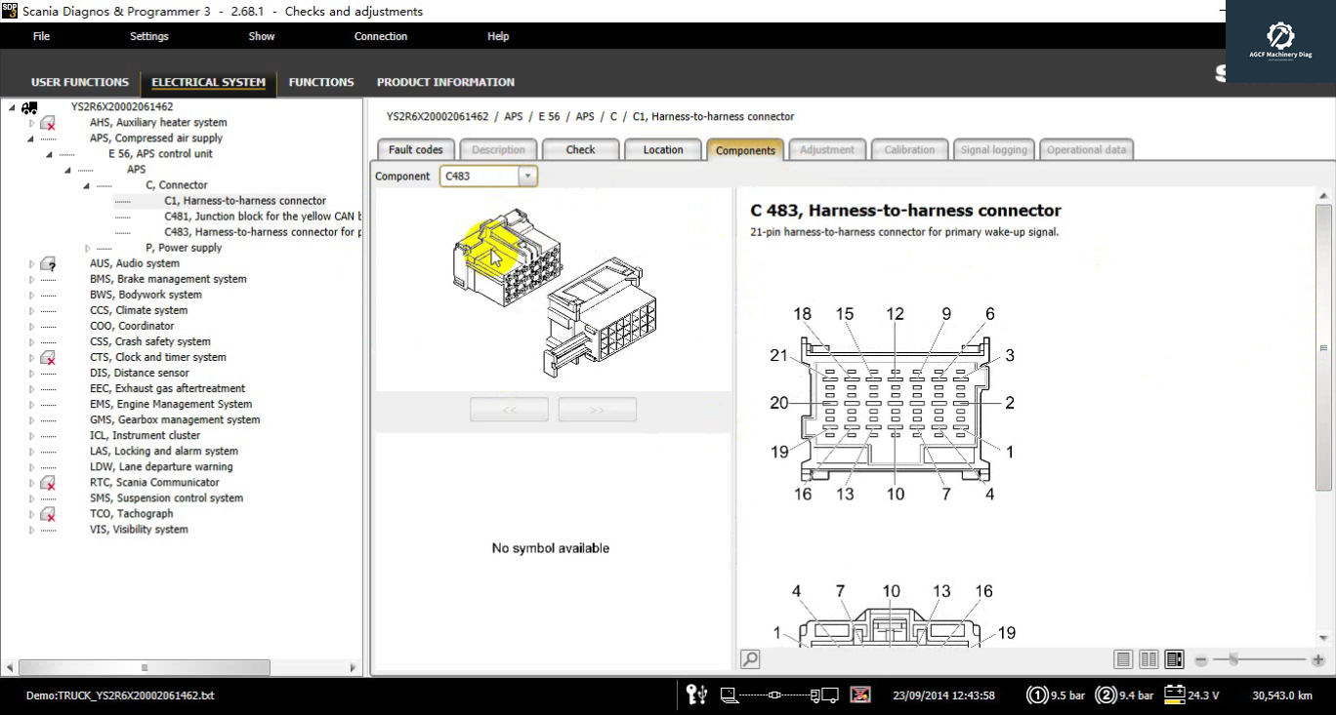This screenshot has height=715, width=1336.
Task: Click the truck icon at the tree root
Action: tap(29, 107)
